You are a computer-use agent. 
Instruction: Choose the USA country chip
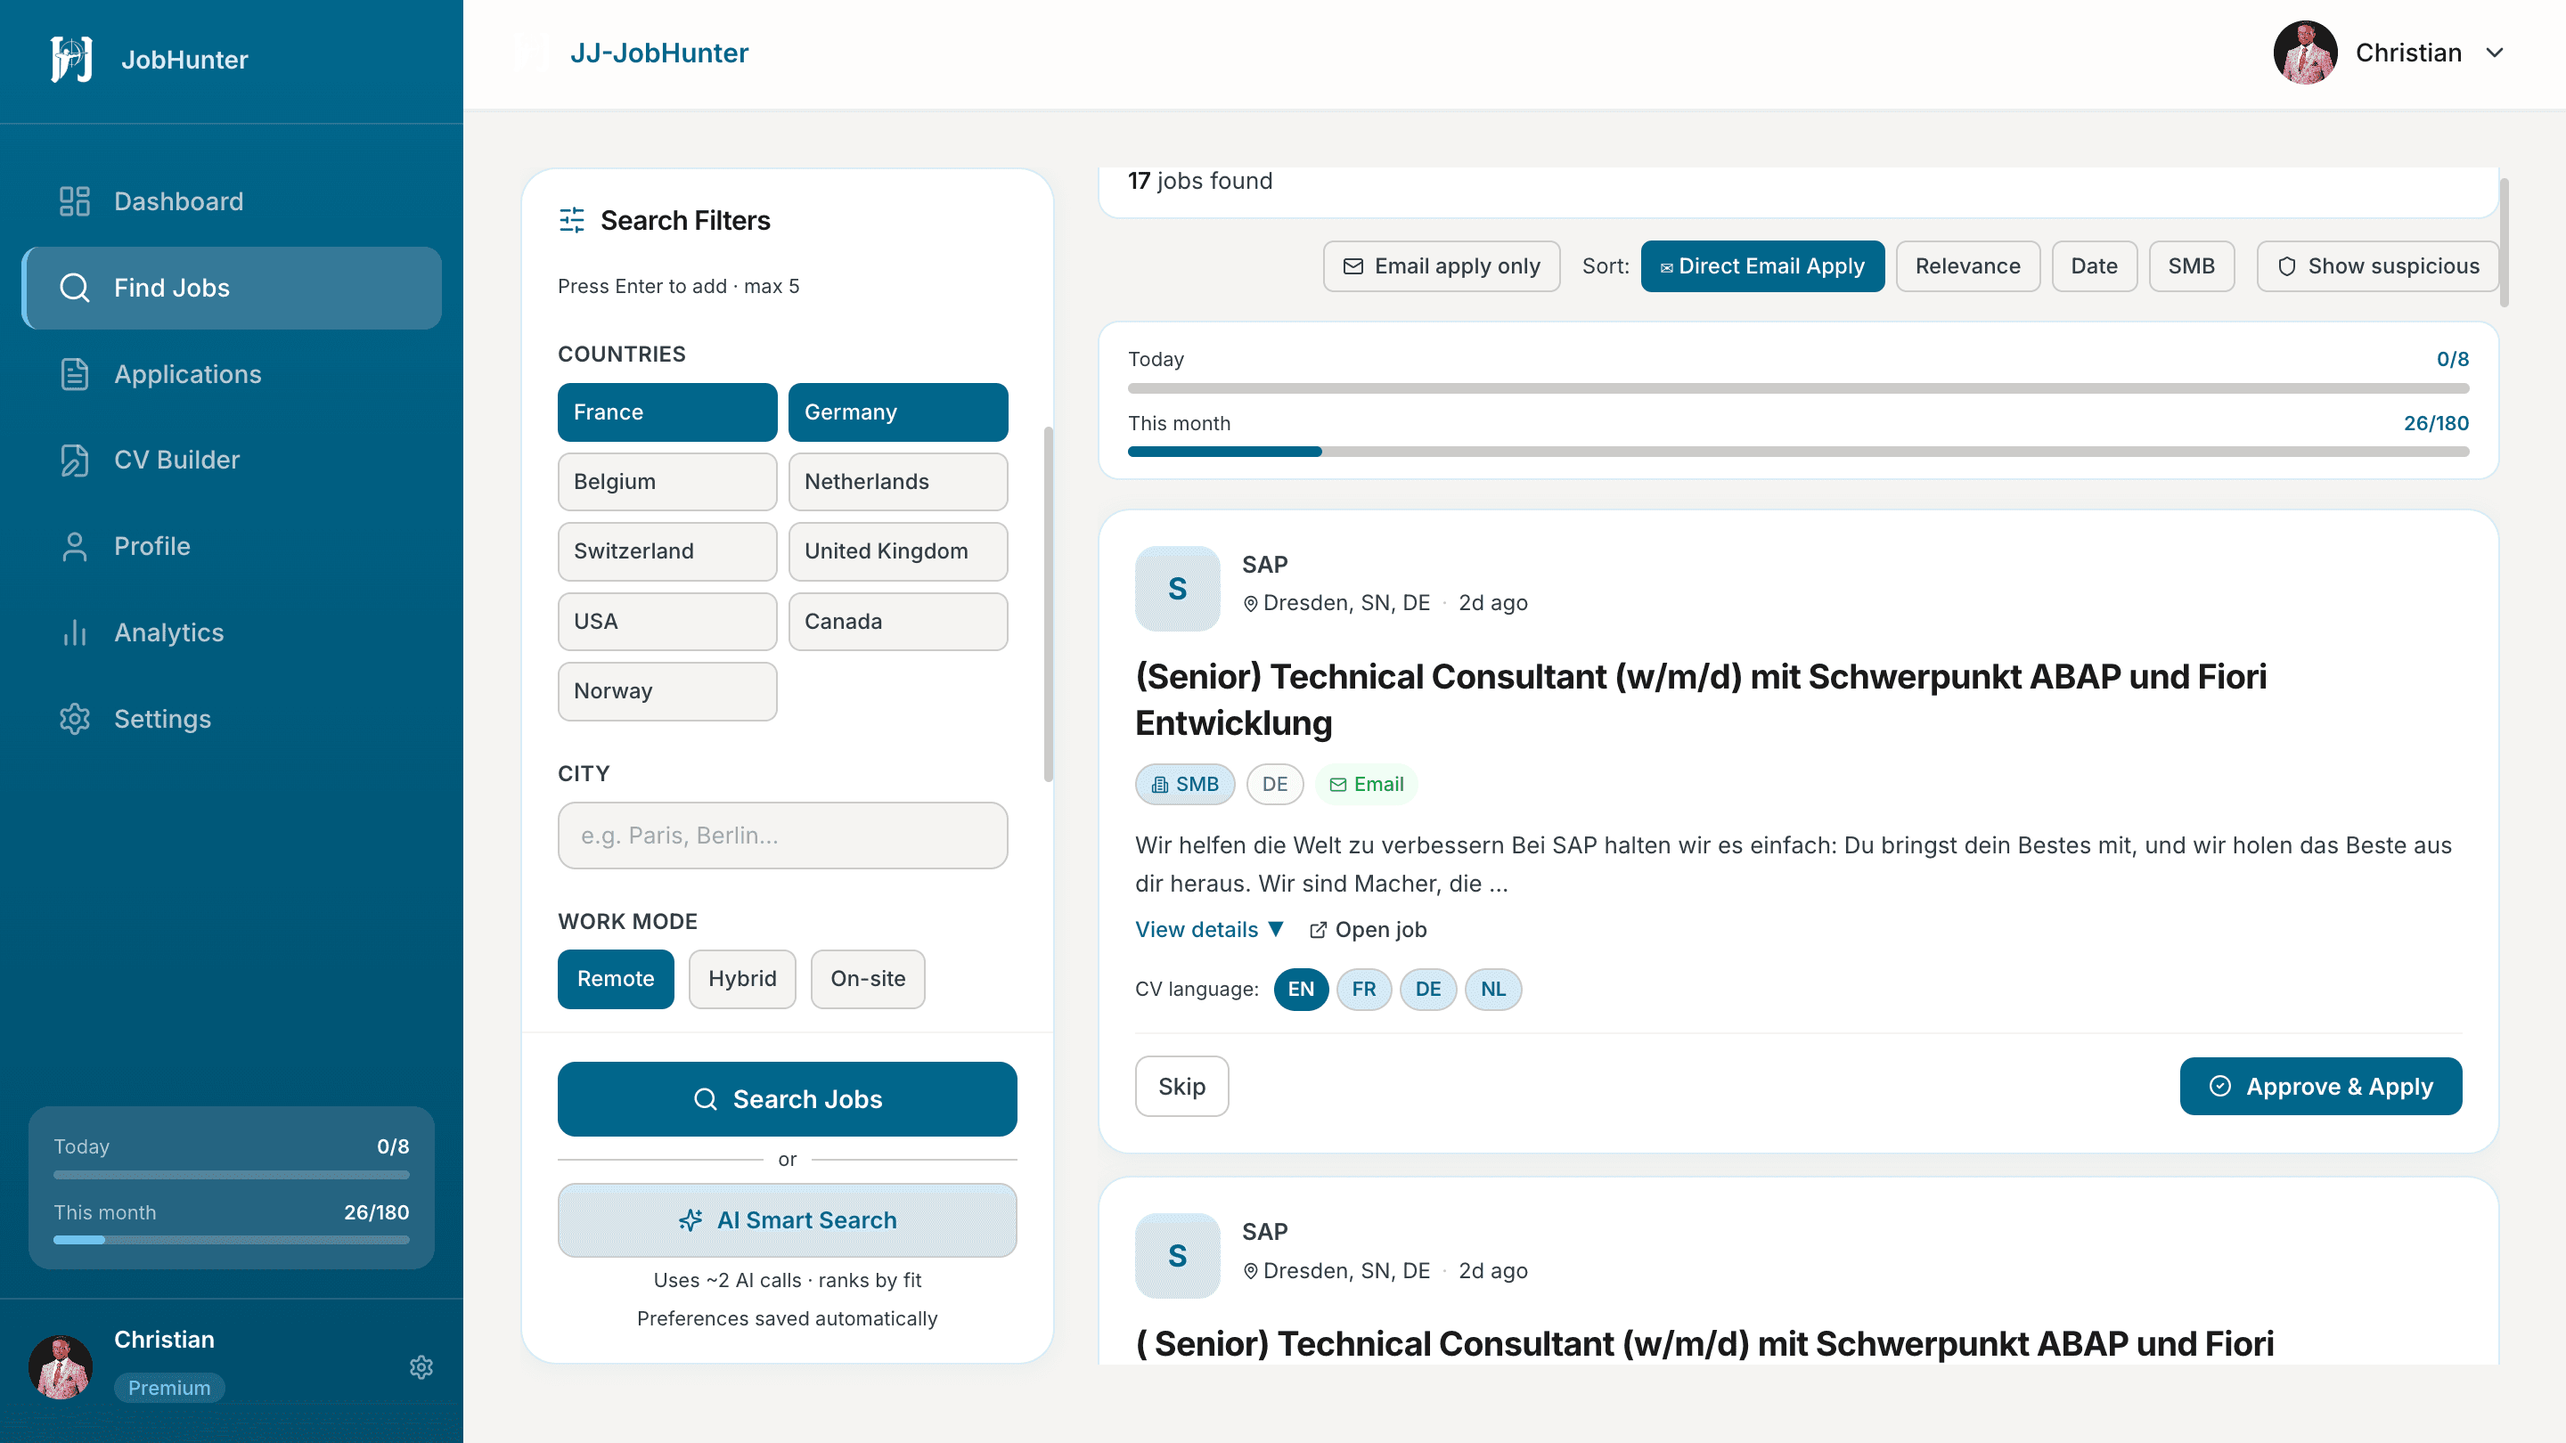point(667,622)
